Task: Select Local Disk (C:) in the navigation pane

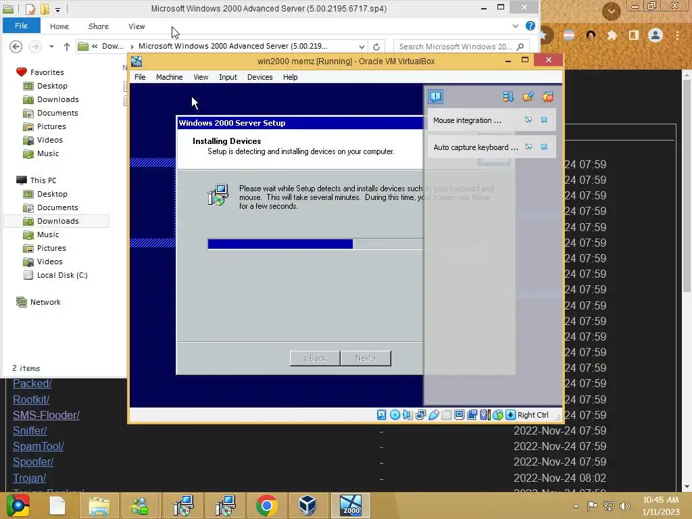Action: click(55, 275)
